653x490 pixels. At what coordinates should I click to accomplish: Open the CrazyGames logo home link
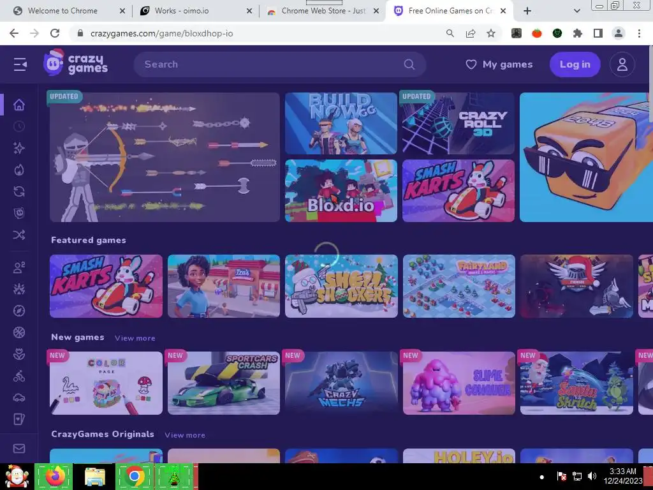(x=75, y=63)
